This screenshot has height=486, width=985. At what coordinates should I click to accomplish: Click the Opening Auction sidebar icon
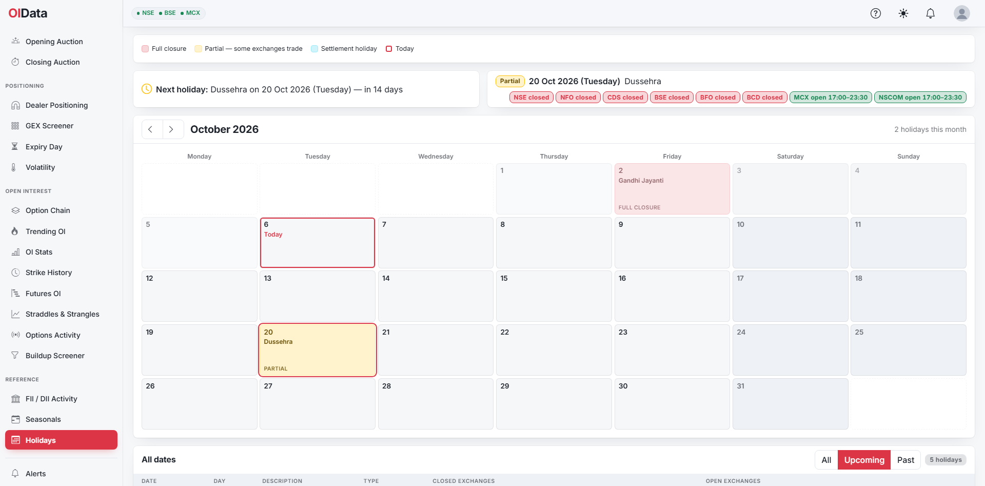[x=15, y=41]
